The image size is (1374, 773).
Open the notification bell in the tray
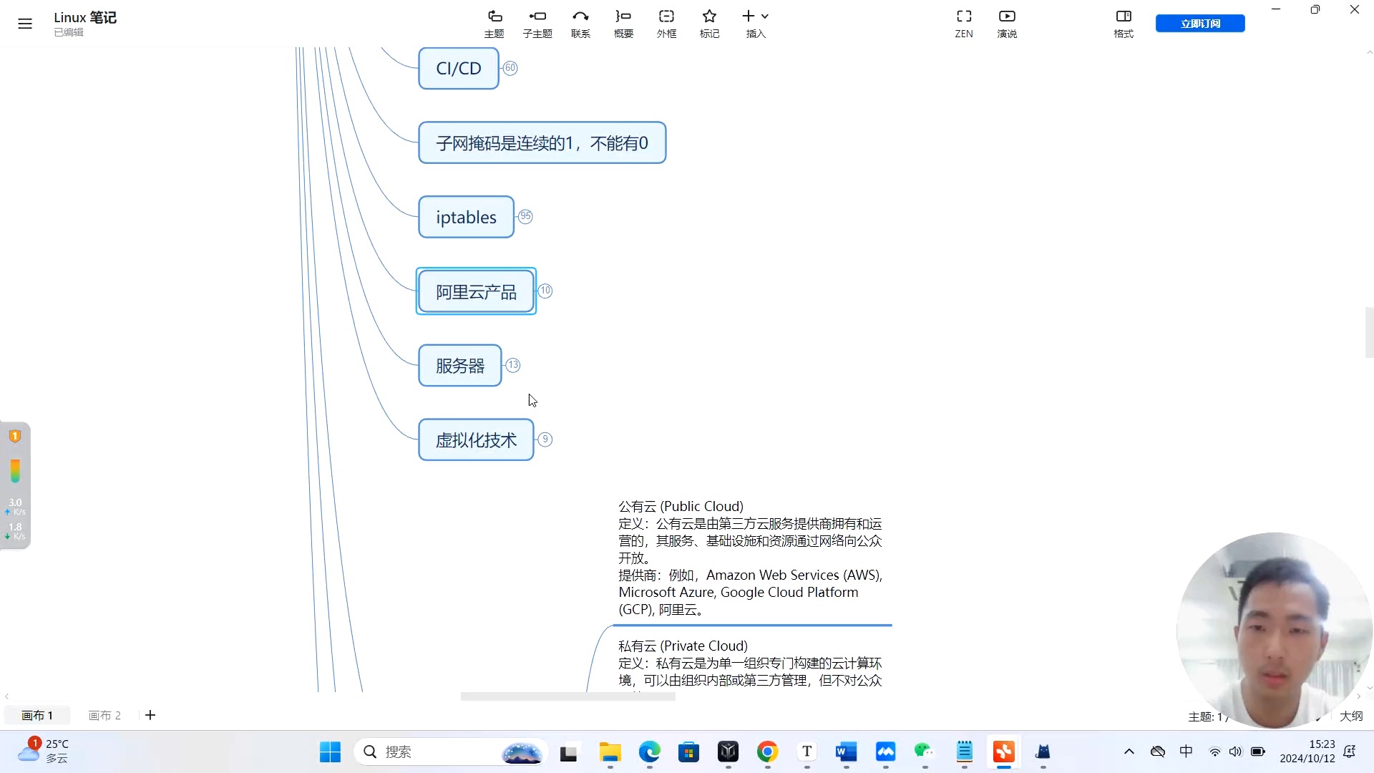click(1350, 752)
